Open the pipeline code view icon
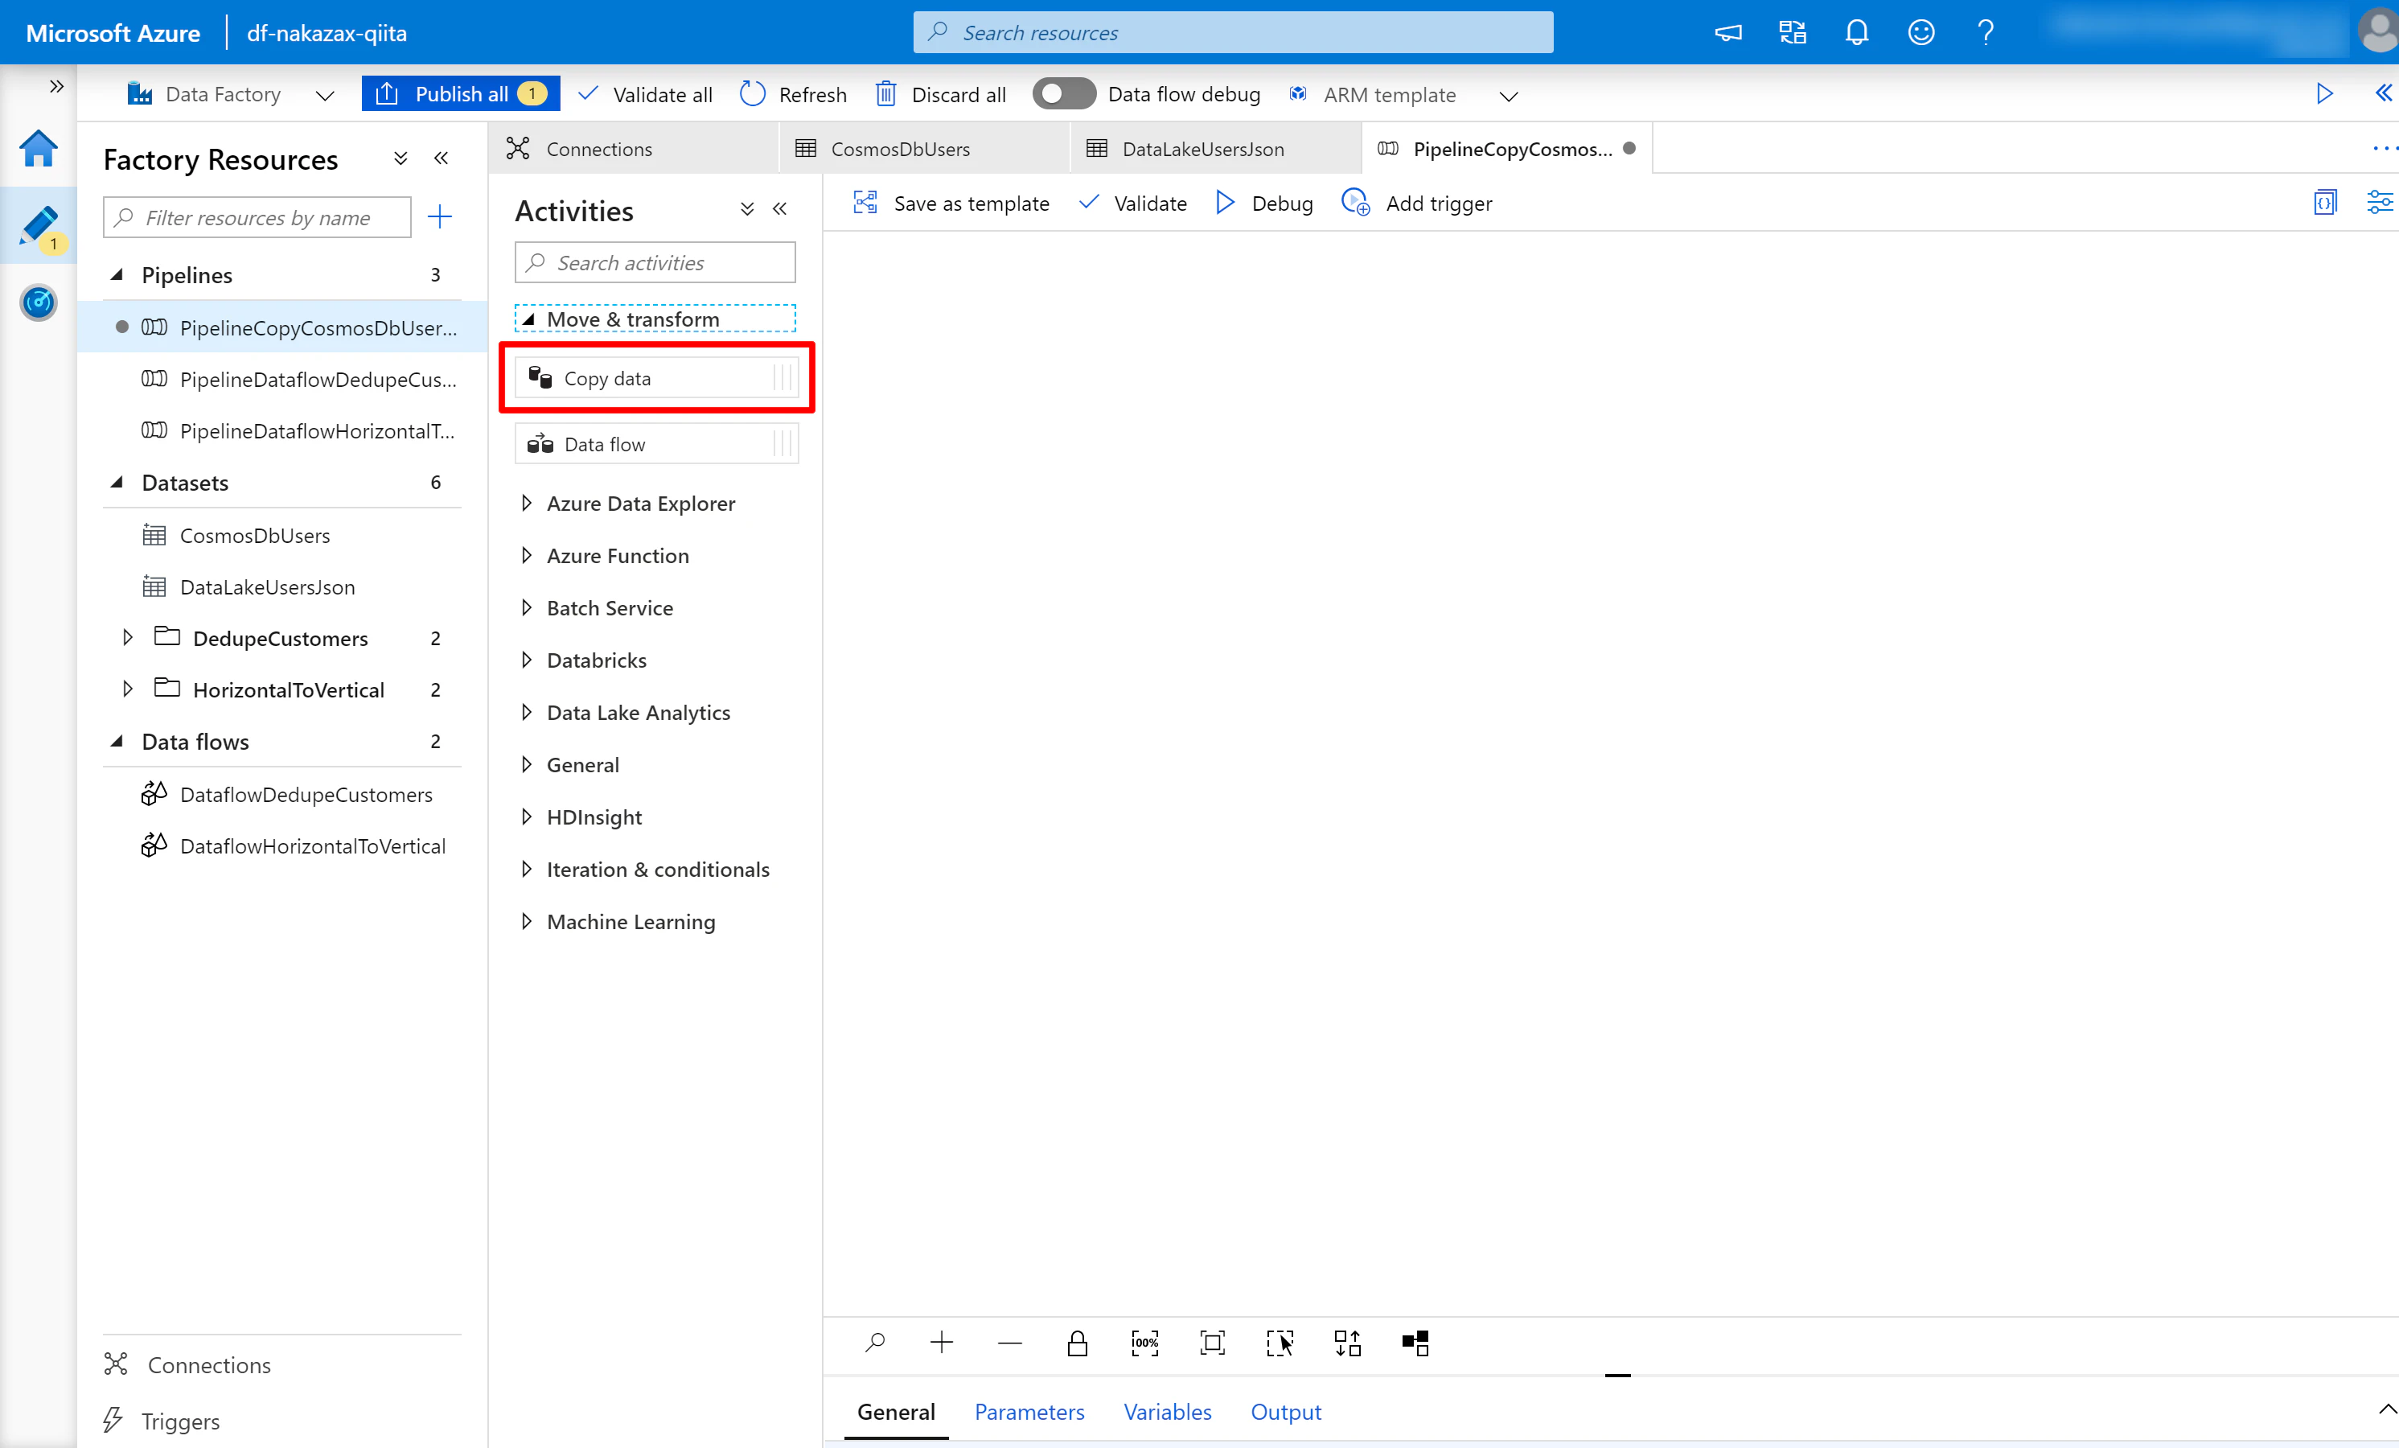The width and height of the screenshot is (2399, 1448). point(2325,203)
